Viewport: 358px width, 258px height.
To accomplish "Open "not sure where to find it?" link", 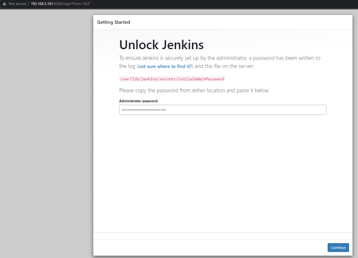I will click(x=167, y=67).
